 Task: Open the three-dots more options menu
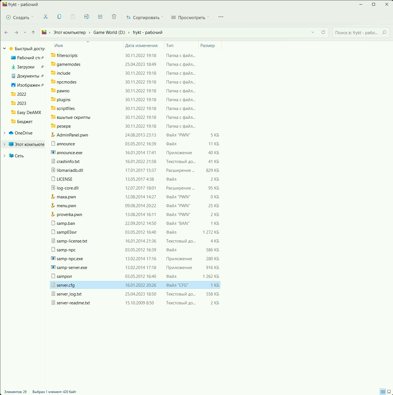221,17
